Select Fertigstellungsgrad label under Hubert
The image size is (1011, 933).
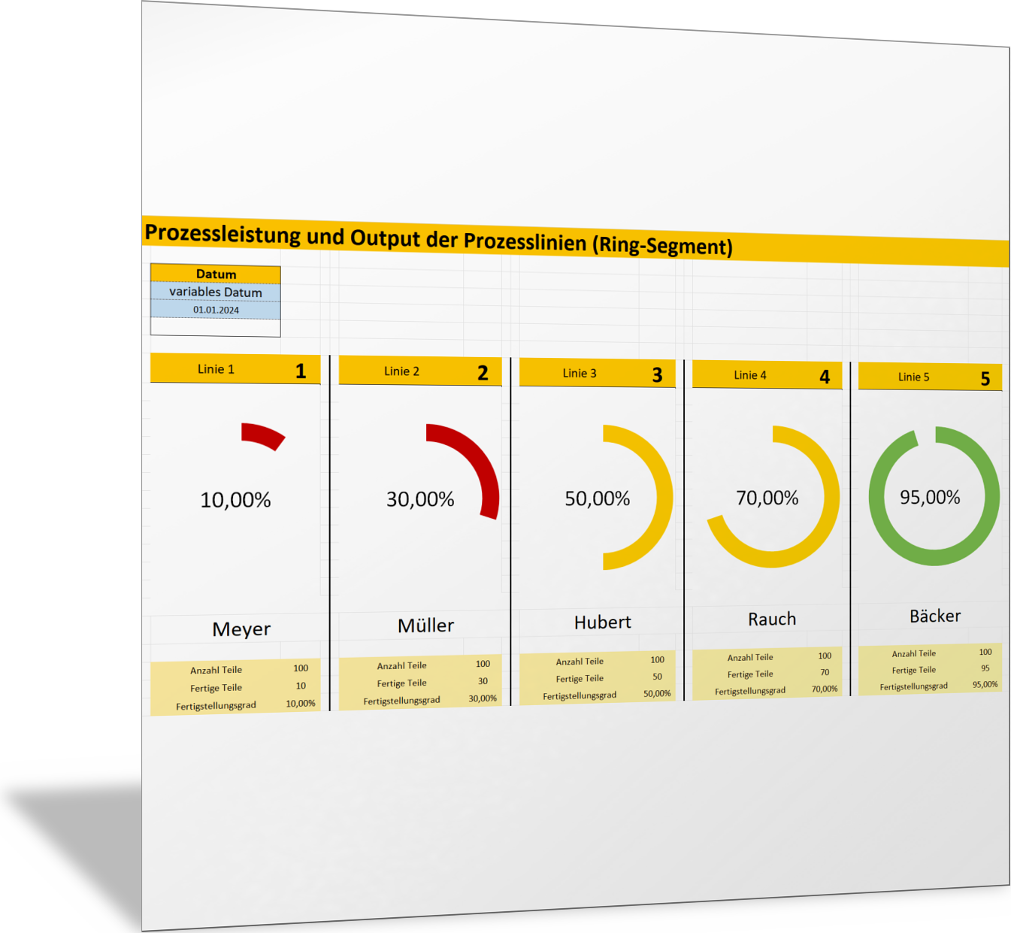click(x=580, y=696)
